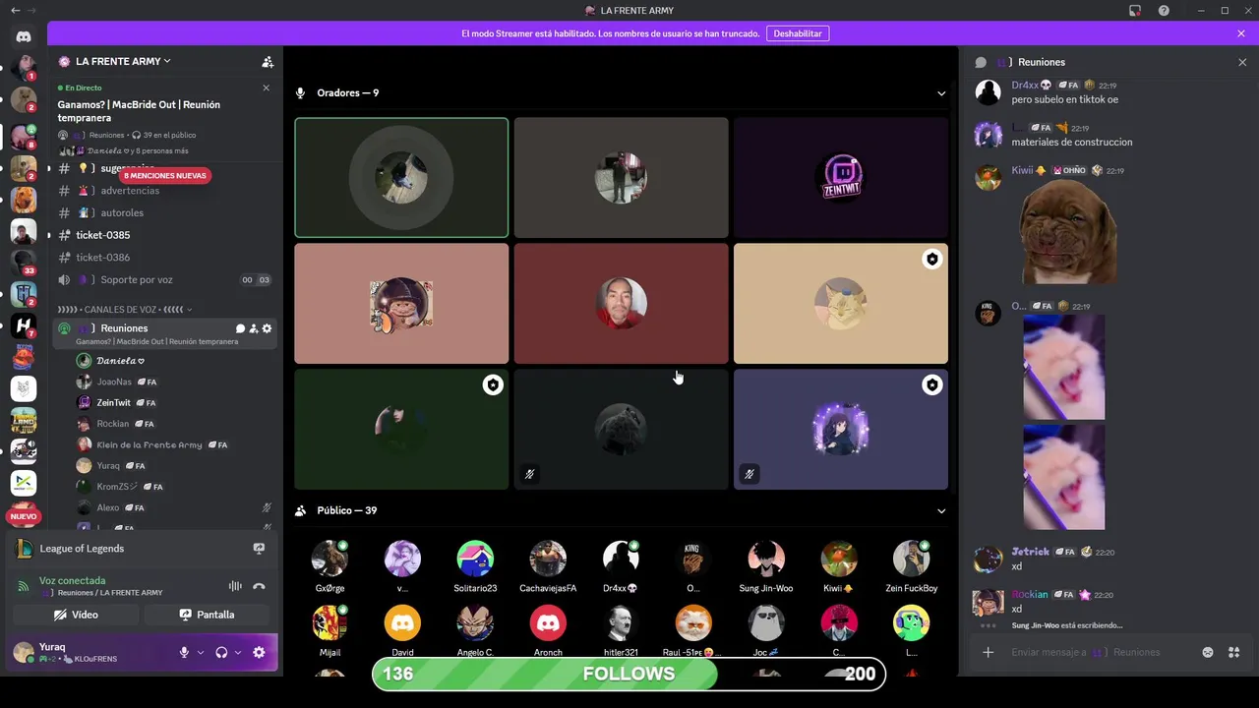The width and height of the screenshot is (1259, 708).
Task: Open the NUEVO server list indicator
Action: [x=24, y=516]
